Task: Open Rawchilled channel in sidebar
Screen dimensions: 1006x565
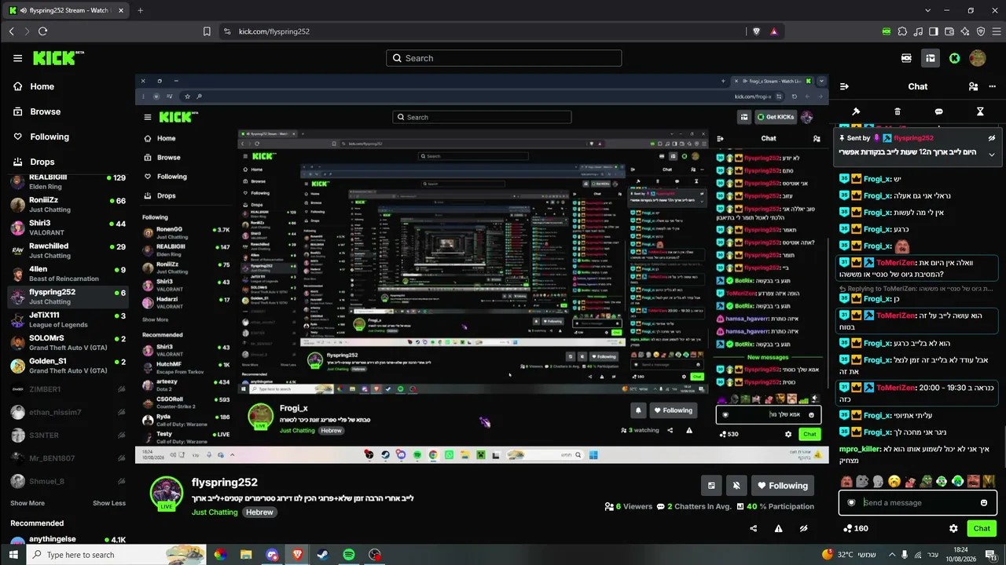Action: coord(67,251)
